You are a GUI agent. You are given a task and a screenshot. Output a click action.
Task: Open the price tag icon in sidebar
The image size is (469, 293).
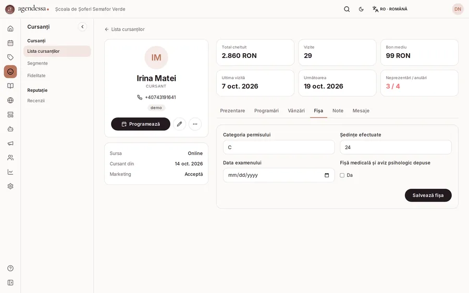click(10, 57)
